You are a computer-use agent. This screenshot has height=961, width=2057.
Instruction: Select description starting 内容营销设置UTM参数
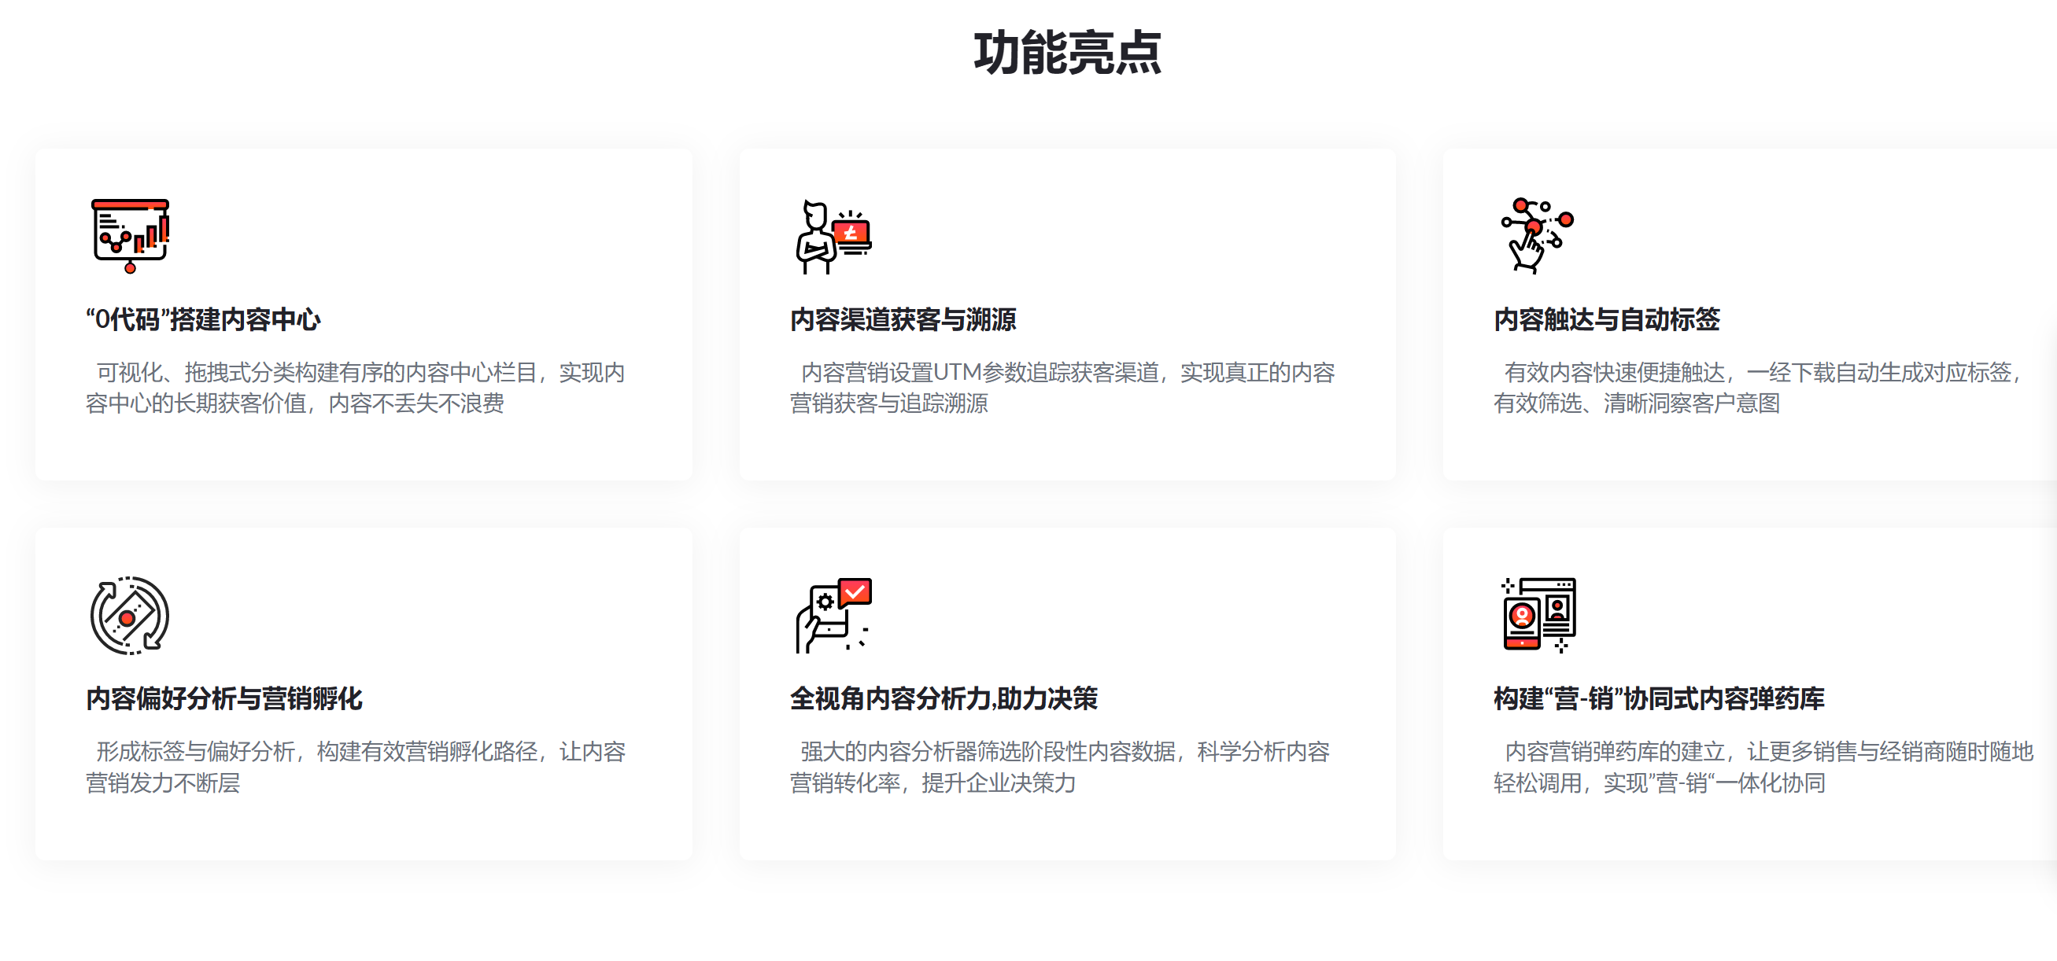(x=1063, y=388)
